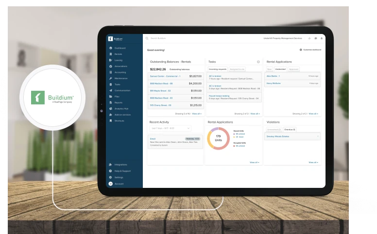
Task: Open the Communication paper-plane icon
Action: click(x=111, y=90)
